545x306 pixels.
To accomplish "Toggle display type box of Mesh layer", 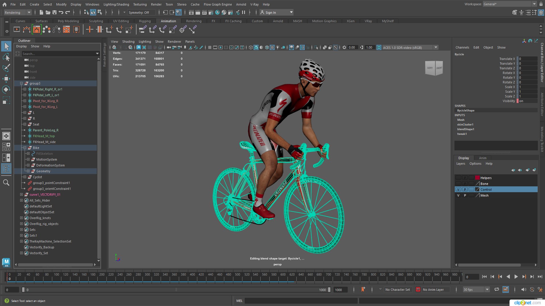I will tap(471, 195).
